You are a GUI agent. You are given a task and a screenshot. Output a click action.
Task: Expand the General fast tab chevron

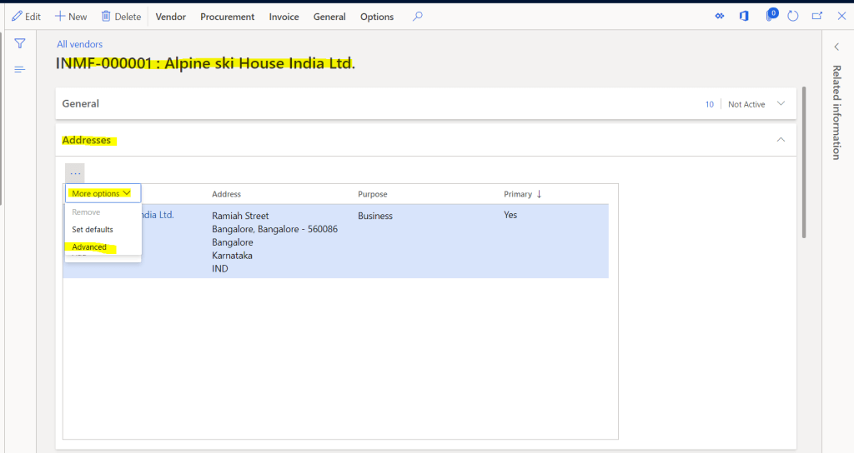point(781,104)
